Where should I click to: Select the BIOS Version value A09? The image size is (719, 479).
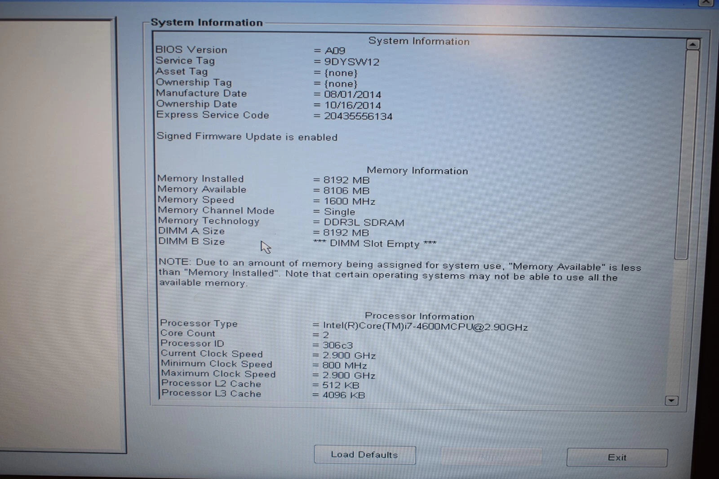point(335,51)
